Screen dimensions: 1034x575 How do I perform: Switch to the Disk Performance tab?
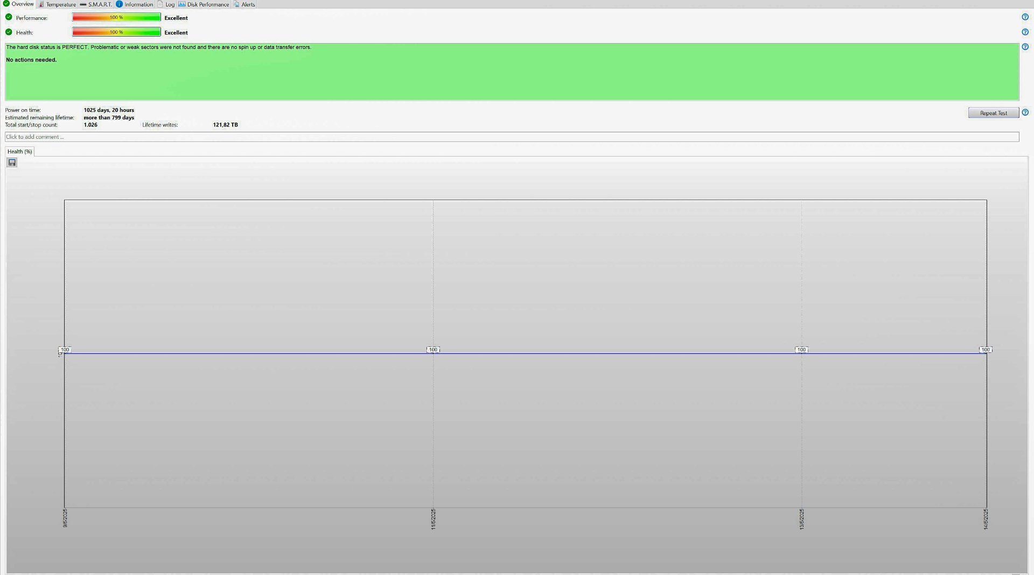coord(204,4)
